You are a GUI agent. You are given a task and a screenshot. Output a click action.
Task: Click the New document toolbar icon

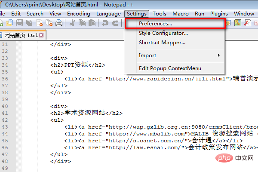[x=1, y=23]
